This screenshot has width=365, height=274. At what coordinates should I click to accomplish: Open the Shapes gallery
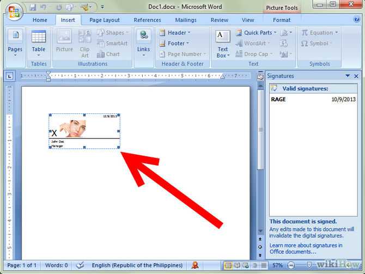click(113, 33)
